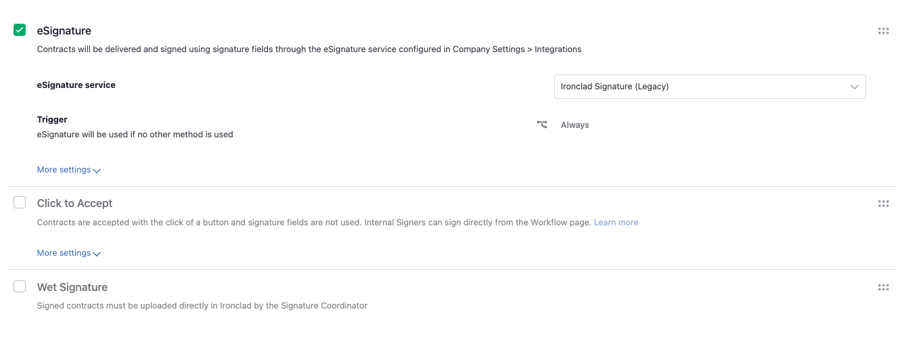904x360 pixels.
Task: Click the Always trigger condition text
Action: click(575, 125)
